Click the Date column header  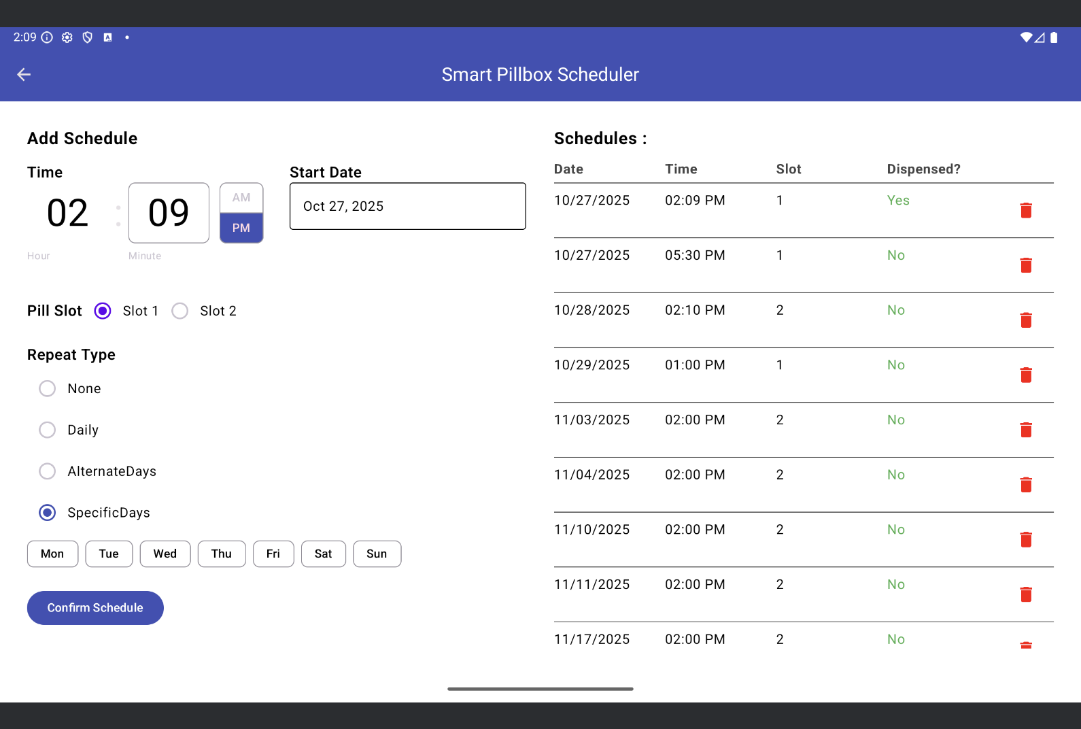tap(568, 169)
